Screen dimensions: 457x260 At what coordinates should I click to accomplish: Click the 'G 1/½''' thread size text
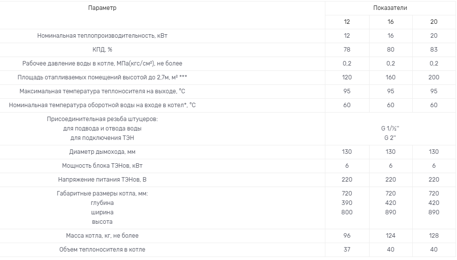pos(390,129)
